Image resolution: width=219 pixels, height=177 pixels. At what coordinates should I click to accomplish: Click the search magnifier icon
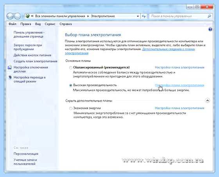(209, 16)
